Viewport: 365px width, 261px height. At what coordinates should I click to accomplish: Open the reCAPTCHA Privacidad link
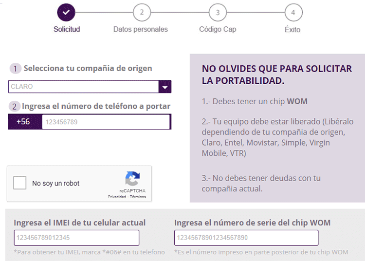pos(117,197)
